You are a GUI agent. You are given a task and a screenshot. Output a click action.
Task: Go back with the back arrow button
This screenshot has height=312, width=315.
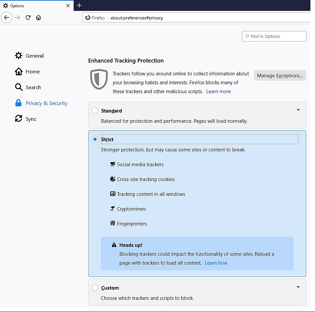click(x=7, y=17)
